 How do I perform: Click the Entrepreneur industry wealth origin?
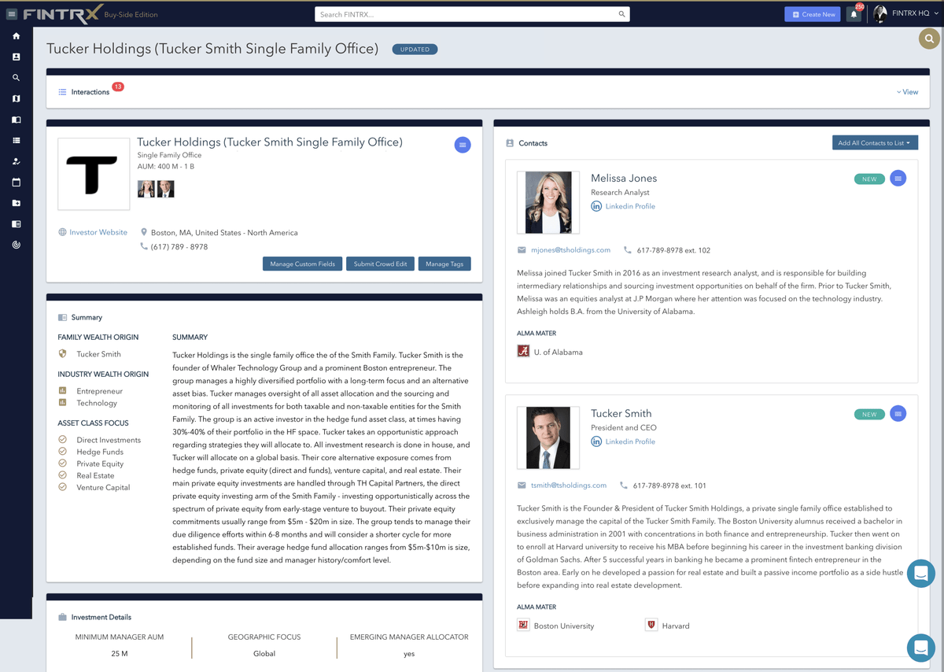click(99, 391)
